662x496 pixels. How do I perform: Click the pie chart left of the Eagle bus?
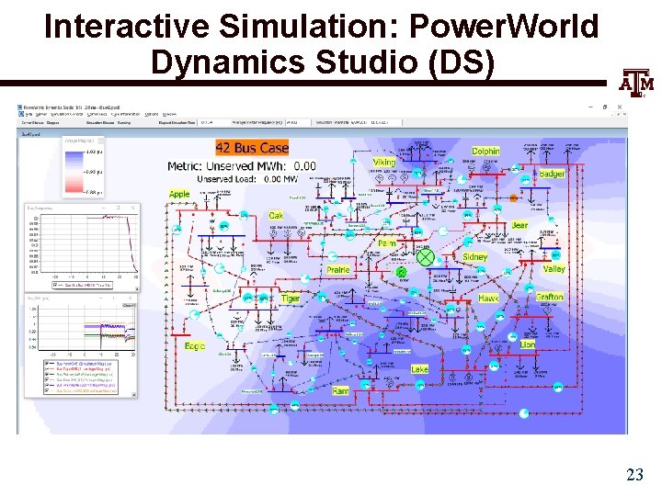195,314
